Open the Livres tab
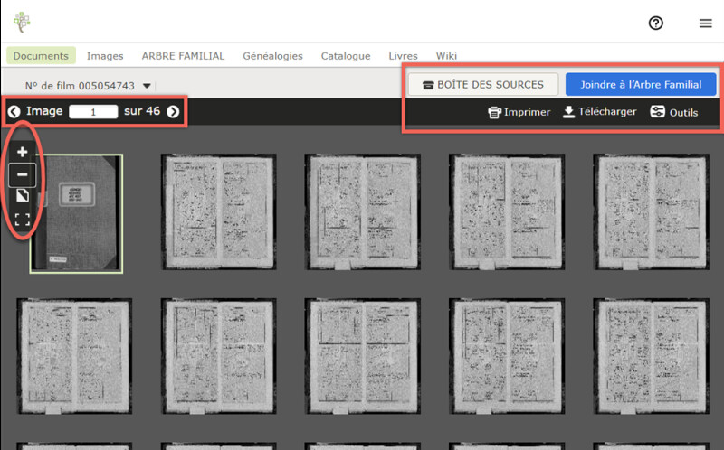 403,56
